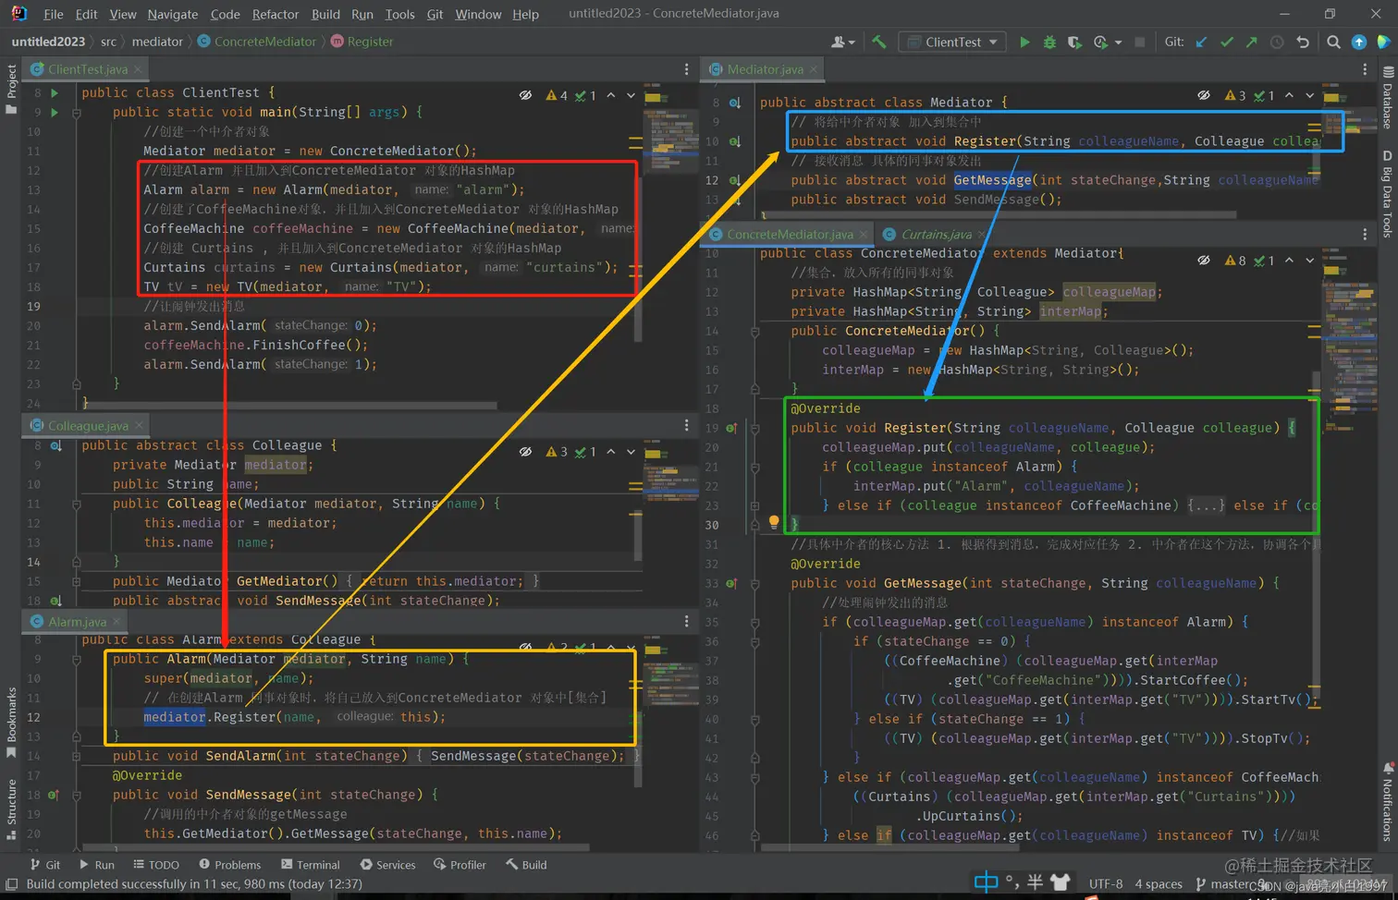
Task: Open the Big Data Tools side panel
Action: tap(1388, 194)
